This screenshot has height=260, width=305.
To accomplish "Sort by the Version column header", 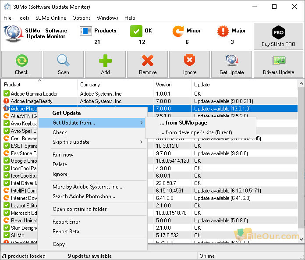I will click(172, 85).
